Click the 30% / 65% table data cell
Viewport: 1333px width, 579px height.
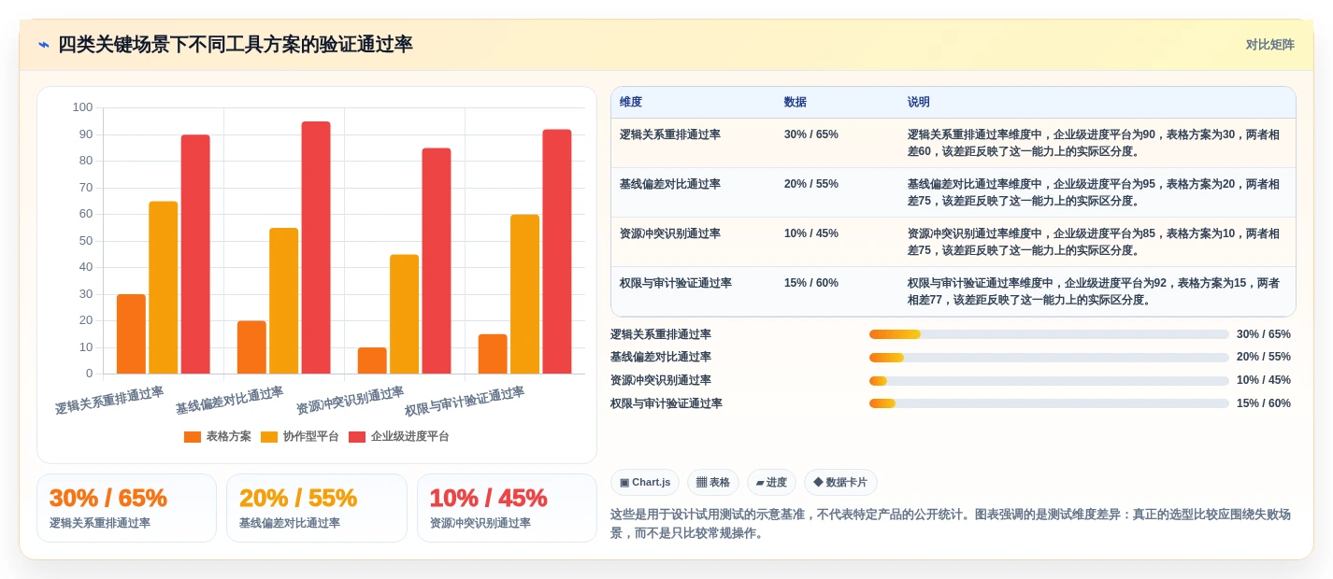coord(811,134)
